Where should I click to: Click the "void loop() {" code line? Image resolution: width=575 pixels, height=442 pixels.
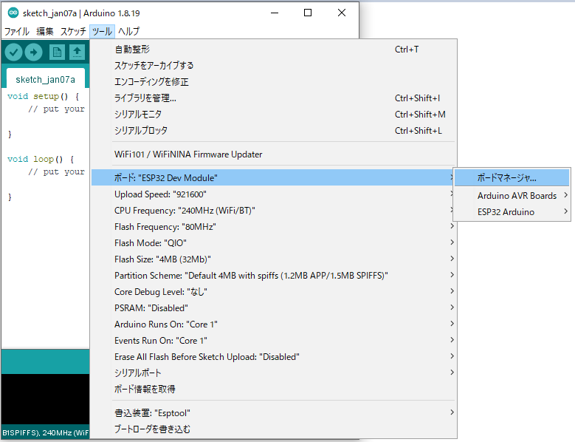click(x=41, y=159)
